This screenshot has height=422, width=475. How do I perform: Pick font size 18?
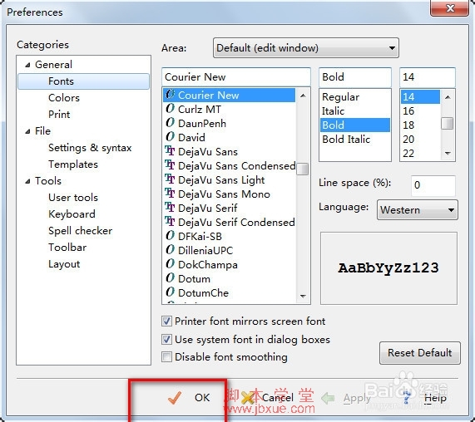click(420, 125)
